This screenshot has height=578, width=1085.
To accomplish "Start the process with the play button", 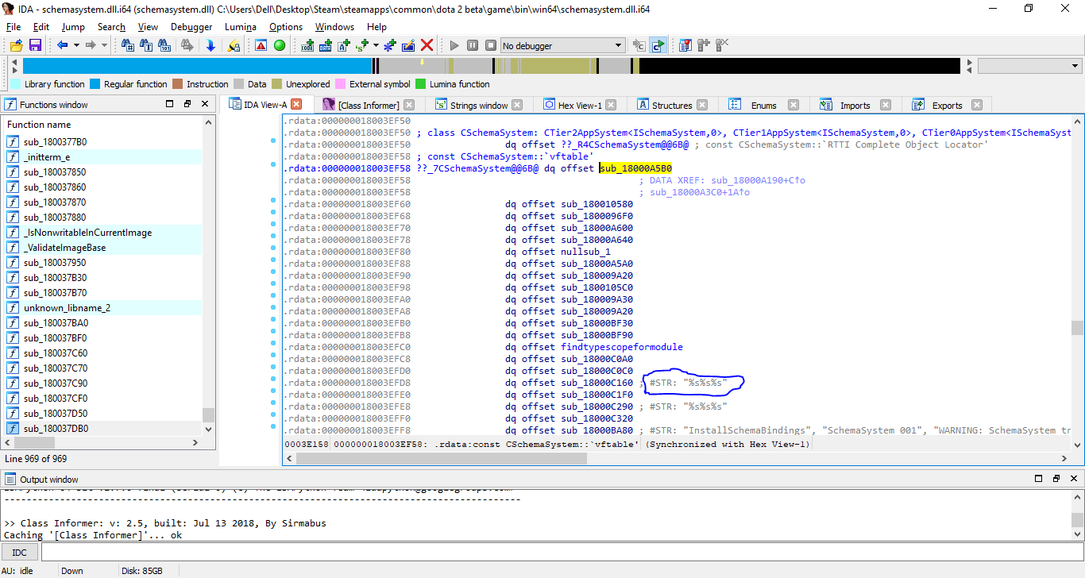I will 454,45.
